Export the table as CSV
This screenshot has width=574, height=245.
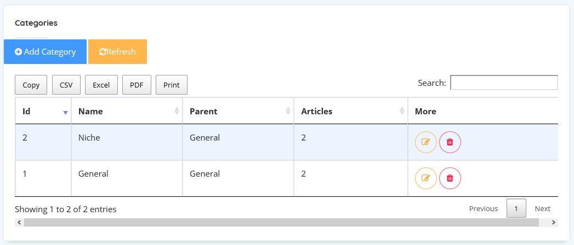point(66,85)
